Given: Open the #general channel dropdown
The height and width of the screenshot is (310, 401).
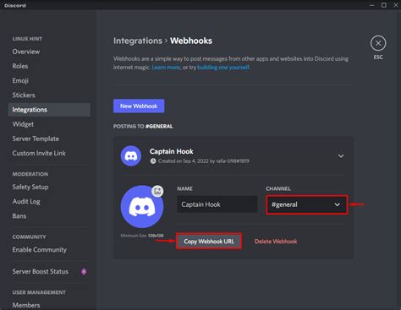Looking at the screenshot, I should (x=307, y=204).
